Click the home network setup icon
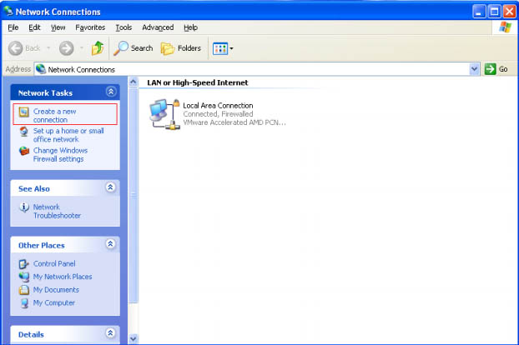 (x=24, y=132)
